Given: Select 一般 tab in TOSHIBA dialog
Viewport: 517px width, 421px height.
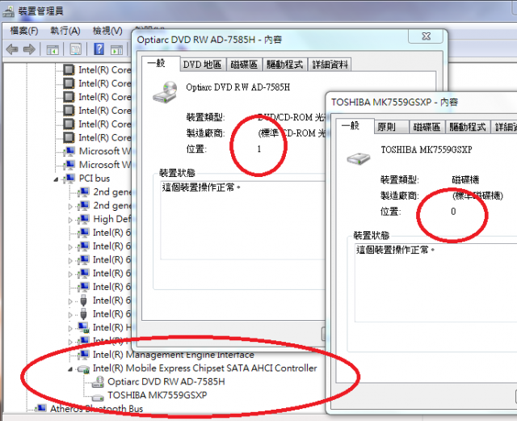Looking at the screenshot, I should tap(355, 126).
